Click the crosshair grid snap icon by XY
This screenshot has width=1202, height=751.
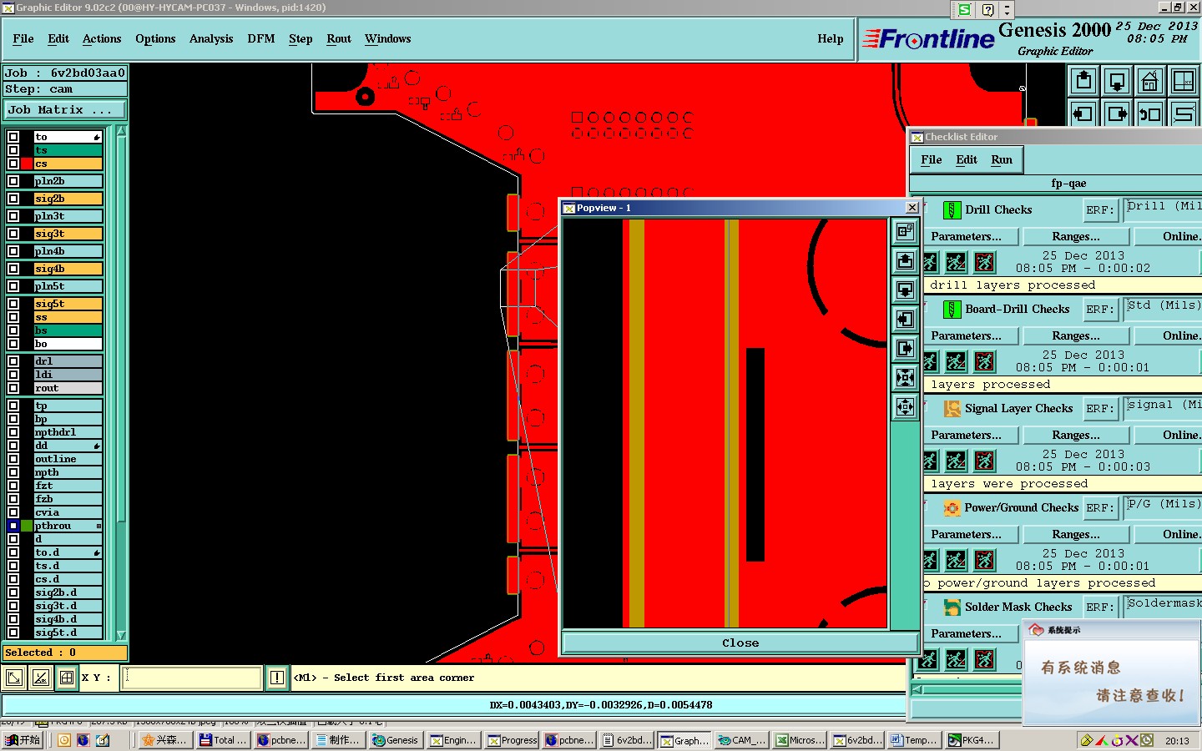pos(67,678)
